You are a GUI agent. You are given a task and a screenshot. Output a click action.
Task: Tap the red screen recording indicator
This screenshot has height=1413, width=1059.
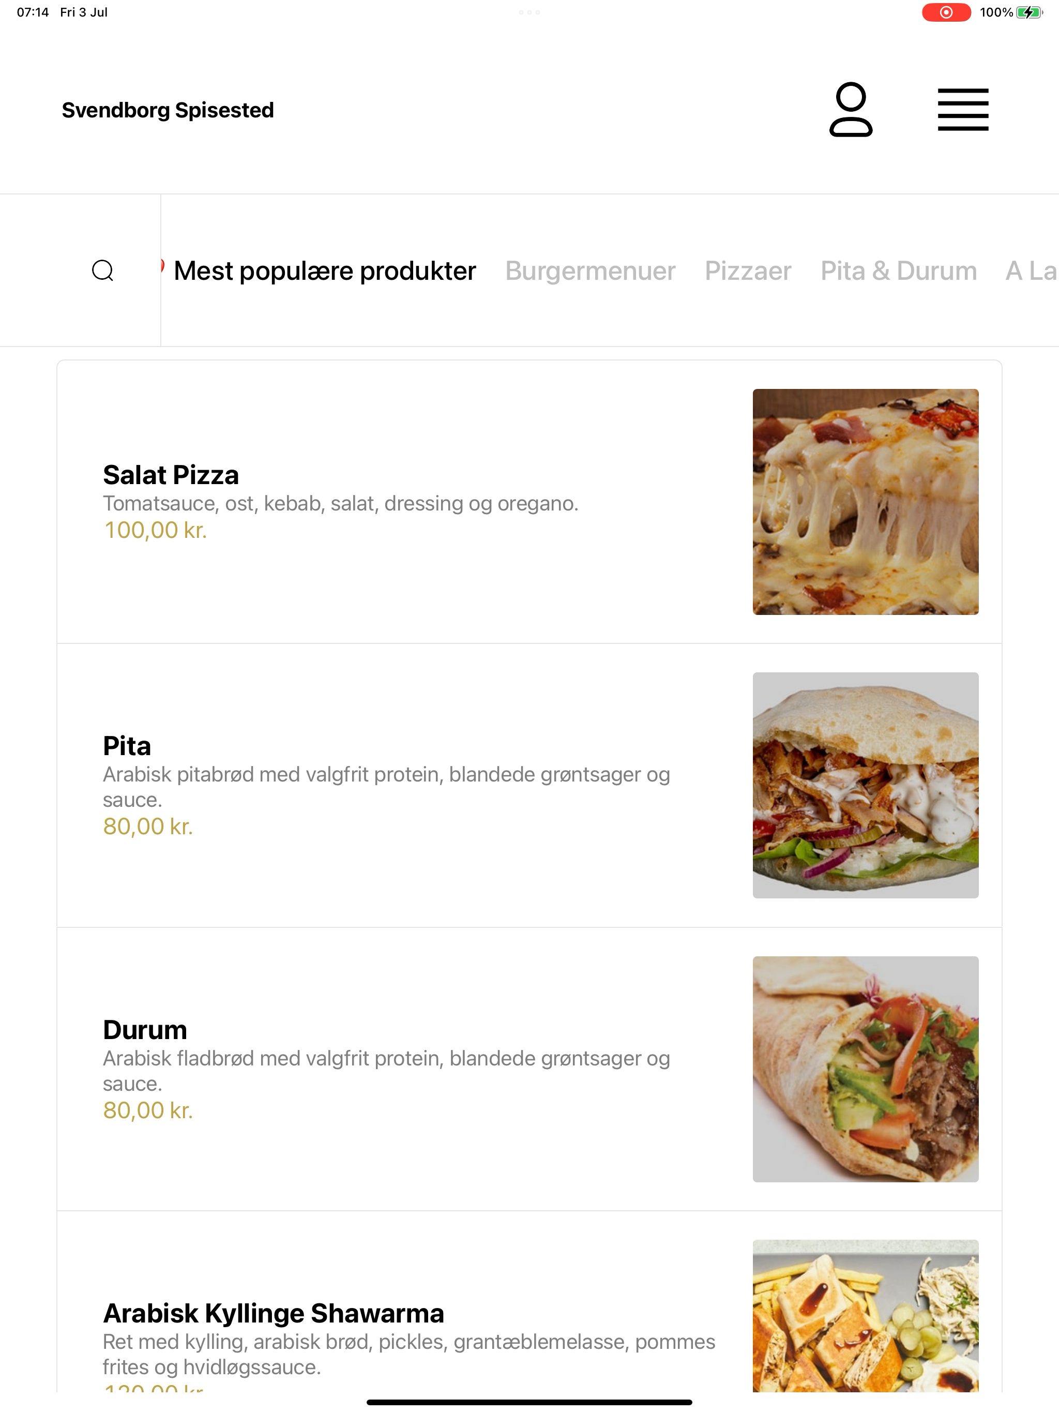click(x=946, y=12)
